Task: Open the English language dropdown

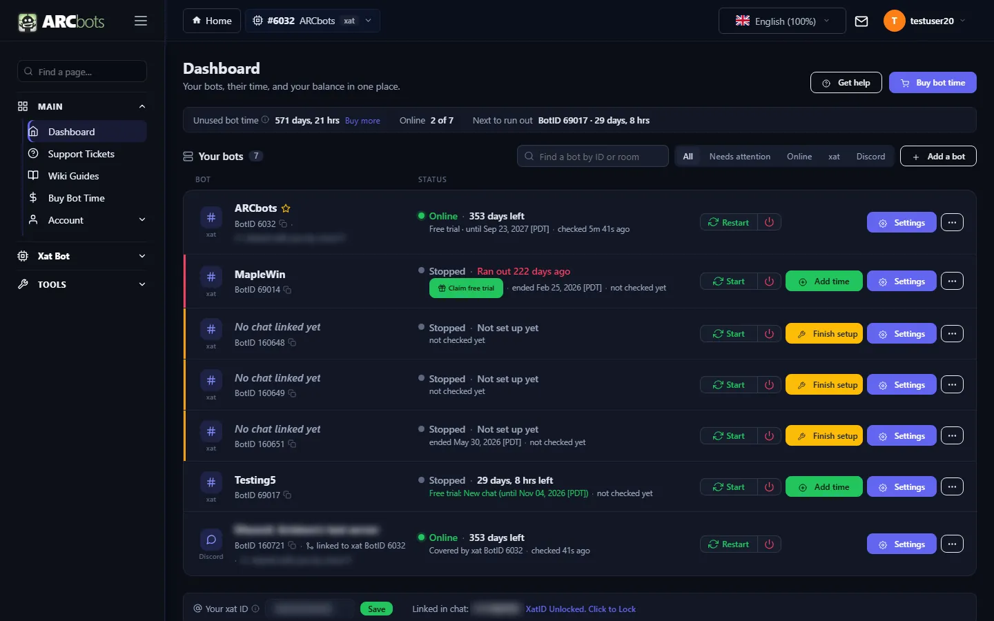Action: click(782, 21)
